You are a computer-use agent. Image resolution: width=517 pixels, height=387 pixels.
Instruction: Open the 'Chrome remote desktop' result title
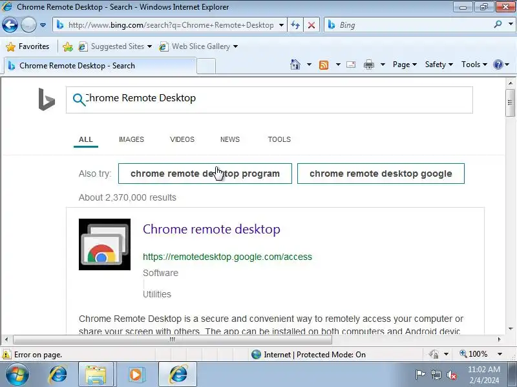211,229
